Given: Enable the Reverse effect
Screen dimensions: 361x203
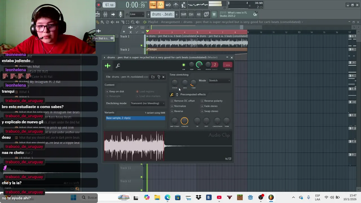Looking at the screenshot, I should (x=177, y=111).
